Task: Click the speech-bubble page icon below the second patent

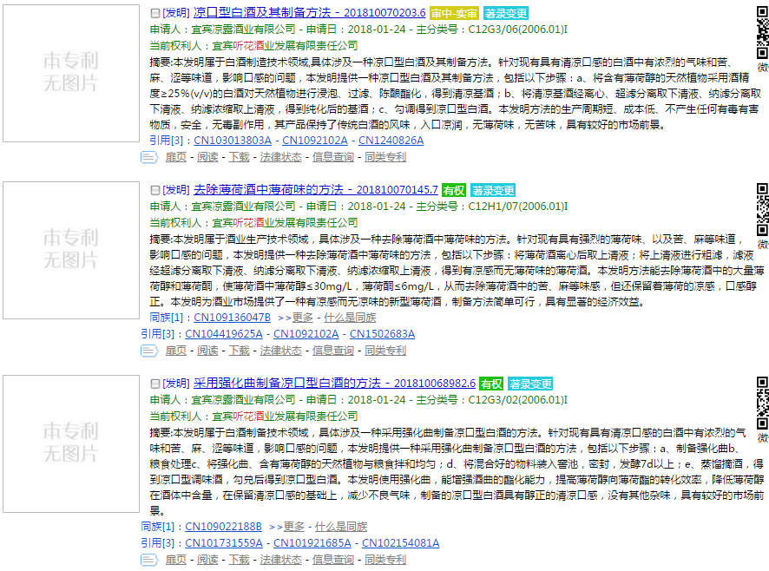Action: (x=150, y=351)
